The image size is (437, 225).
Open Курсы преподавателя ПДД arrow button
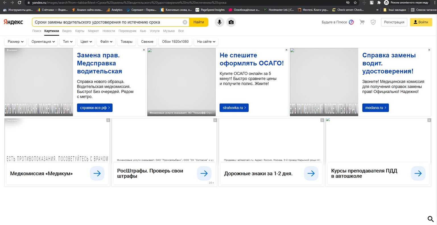click(418, 173)
